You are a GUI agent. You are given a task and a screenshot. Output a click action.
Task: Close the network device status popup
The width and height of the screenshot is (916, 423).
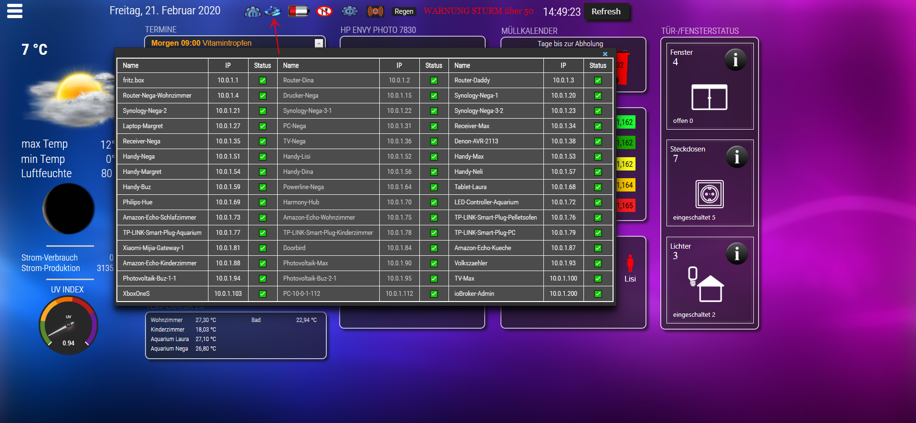point(605,54)
